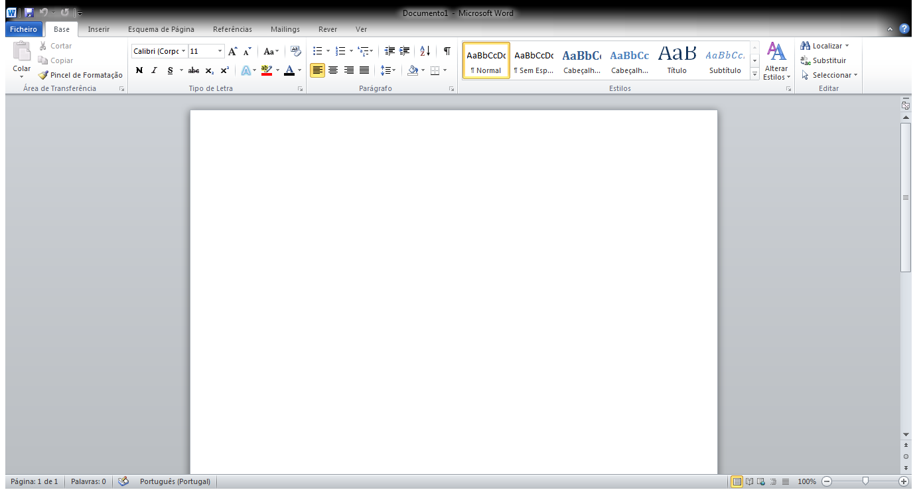The height and width of the screenshot is (494, 917).
Task: Increase paragraph indent
Action: pos(405,51)
